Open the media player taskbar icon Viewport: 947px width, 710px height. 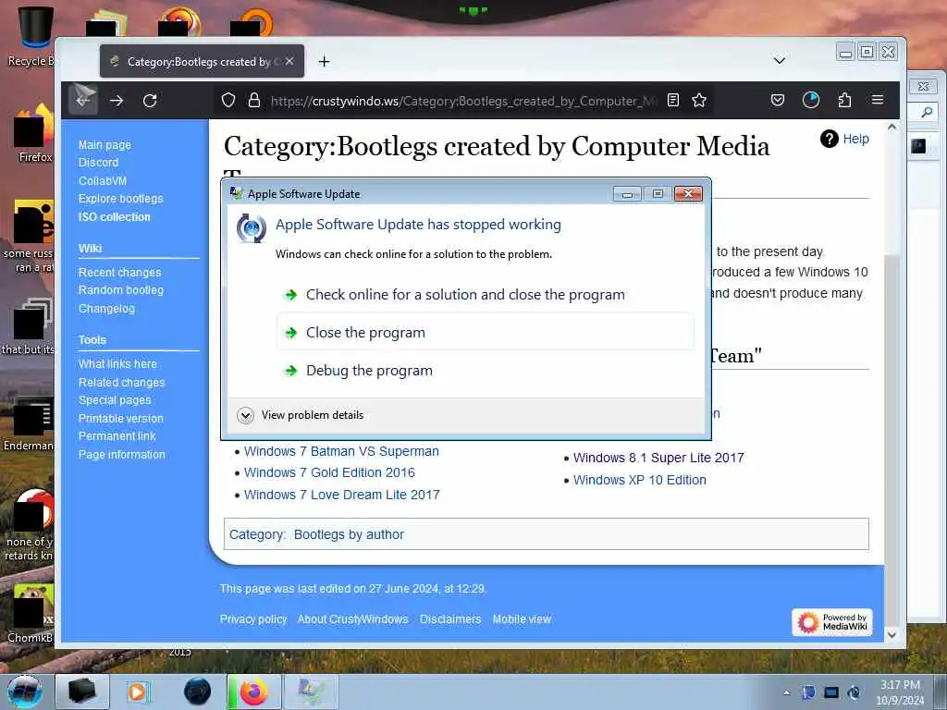pos(139,692)
